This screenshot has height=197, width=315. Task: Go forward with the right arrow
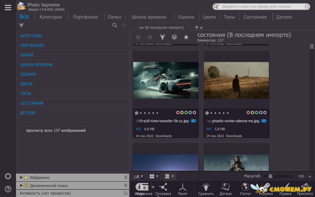click(149, 37)
